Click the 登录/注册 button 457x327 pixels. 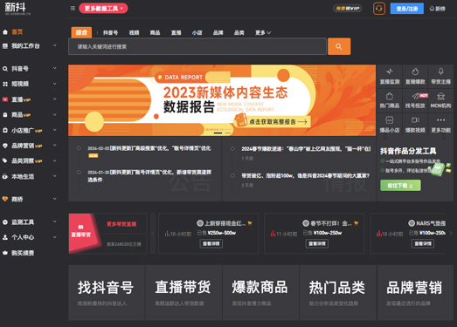coord(407,9)
